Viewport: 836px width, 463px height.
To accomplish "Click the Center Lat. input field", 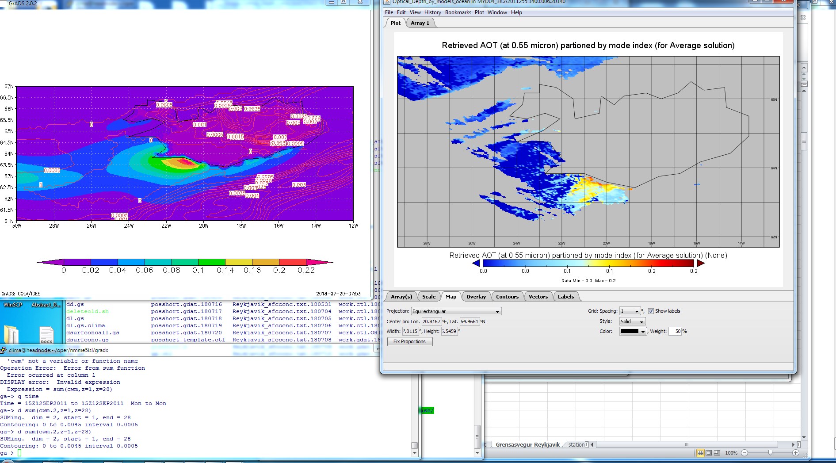I will (470, 321).
